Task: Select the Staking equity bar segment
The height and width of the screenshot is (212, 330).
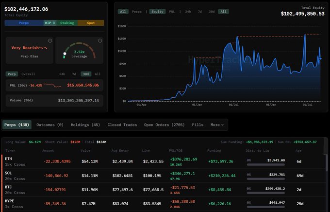Action: tap(67, 23)
